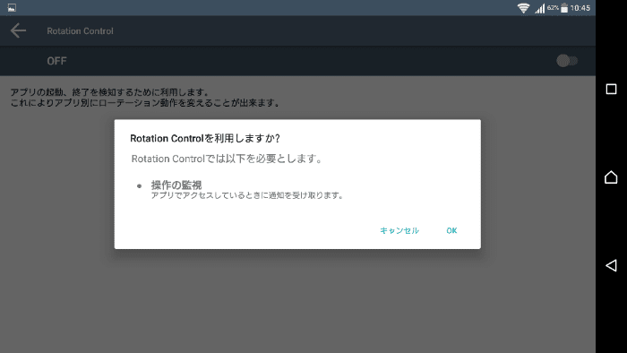Tap the text アプリでアクセスしているときに通知を受け取ります
The image size is (627, 353).
point(247,195)
